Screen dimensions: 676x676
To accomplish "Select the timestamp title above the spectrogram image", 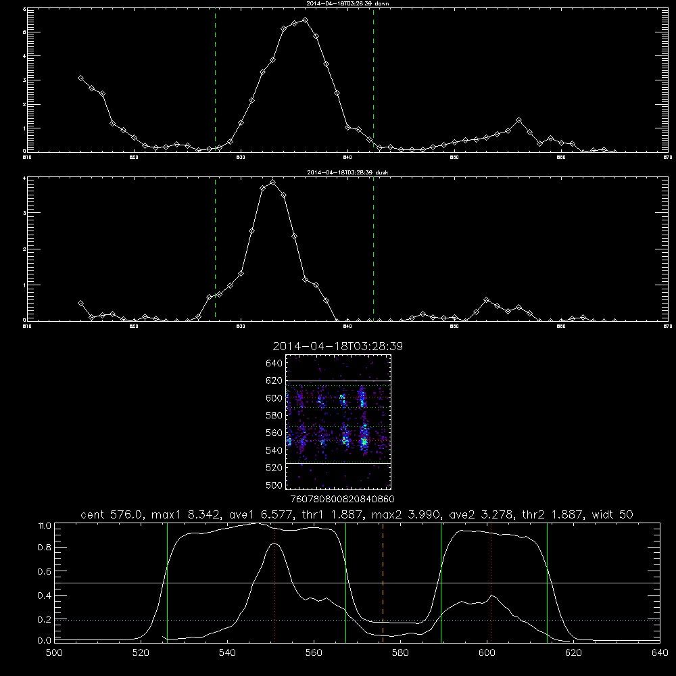I will (x=338, y=347).
